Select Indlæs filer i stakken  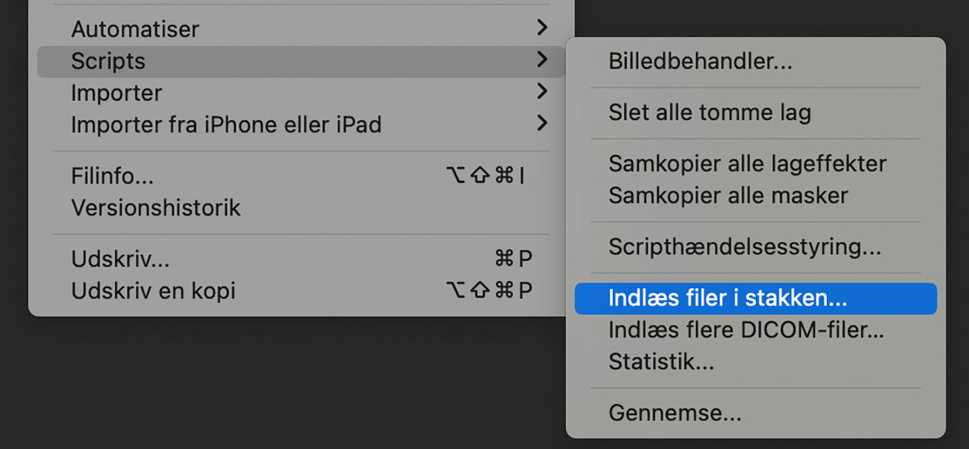coord(727,298)
